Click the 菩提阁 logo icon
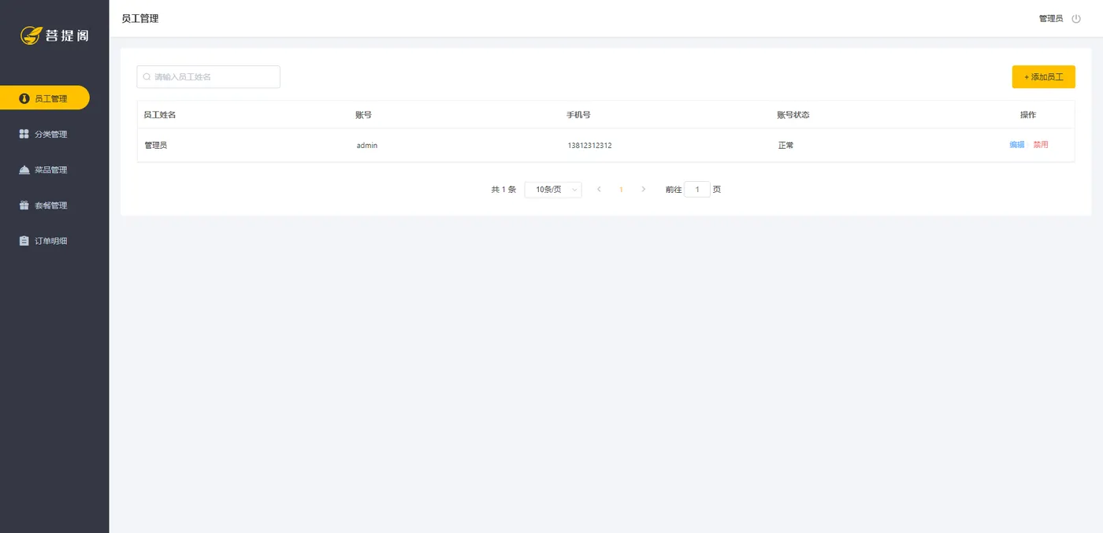Screen dimensions: 1103x533 tap(31, 35)
